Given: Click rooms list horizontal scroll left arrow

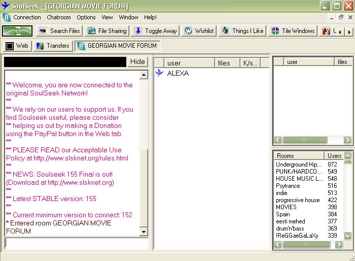Looking at the screenshot, I should tap(278, 244).
